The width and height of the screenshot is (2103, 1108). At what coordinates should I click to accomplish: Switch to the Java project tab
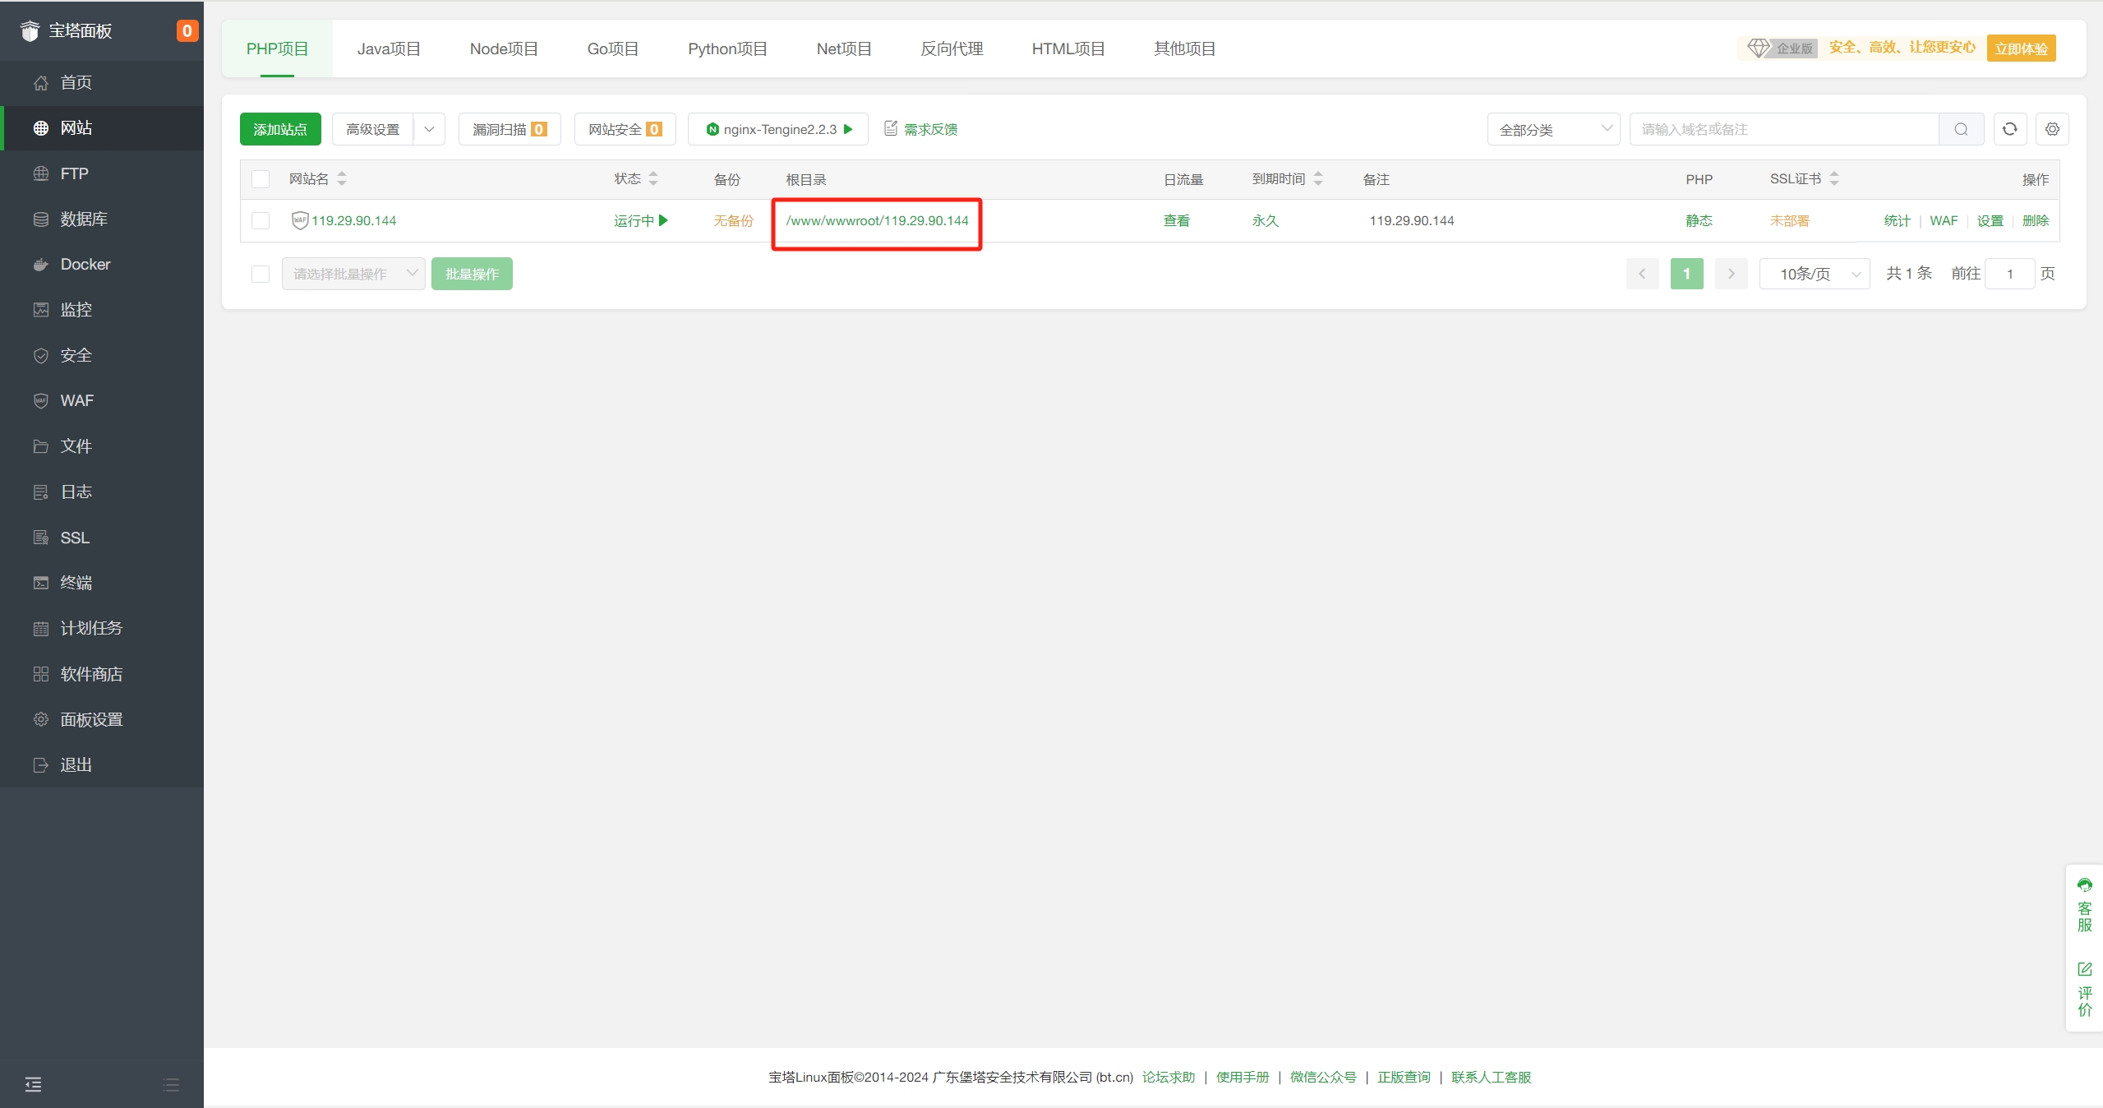tap(389, 48)
